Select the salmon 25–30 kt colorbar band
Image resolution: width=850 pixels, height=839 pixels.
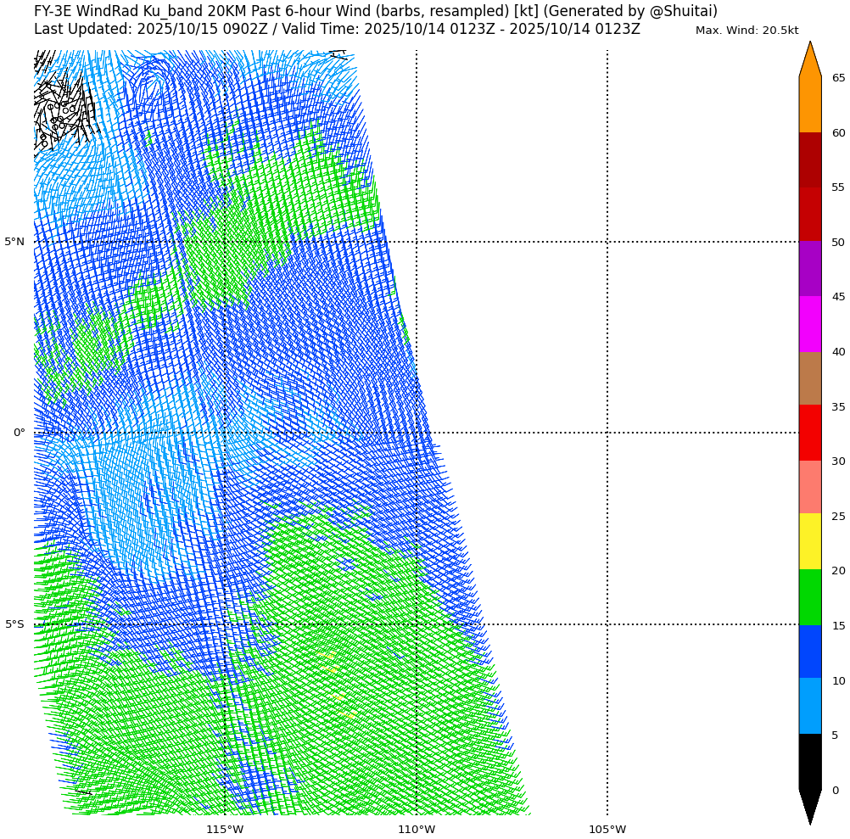click(x=809, y=487)
